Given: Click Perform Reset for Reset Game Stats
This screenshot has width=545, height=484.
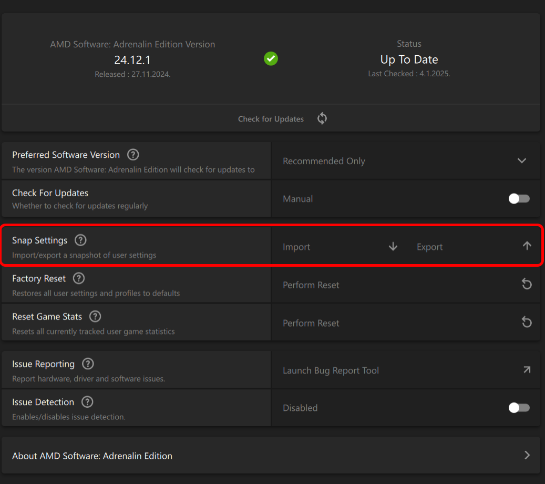Looking at the screenshot, I should (x=406, y=323).
